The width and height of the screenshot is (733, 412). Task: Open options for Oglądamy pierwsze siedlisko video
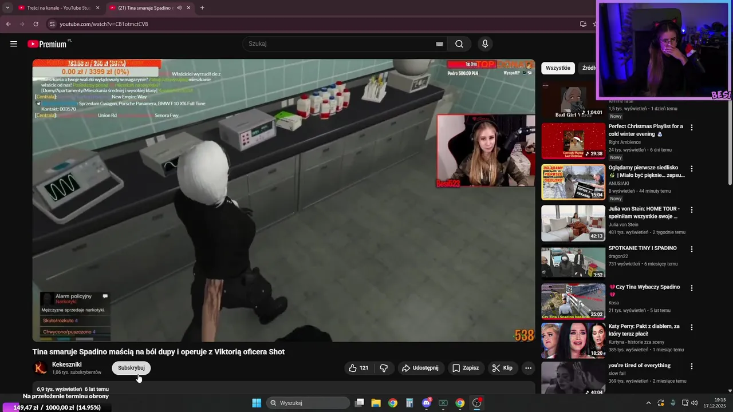[x=691, y=169]
